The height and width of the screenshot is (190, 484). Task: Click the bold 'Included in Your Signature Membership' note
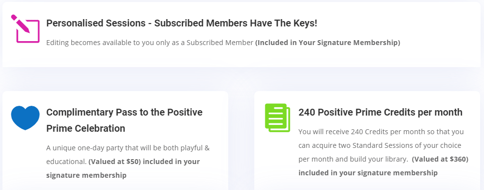tap(328, 43)
